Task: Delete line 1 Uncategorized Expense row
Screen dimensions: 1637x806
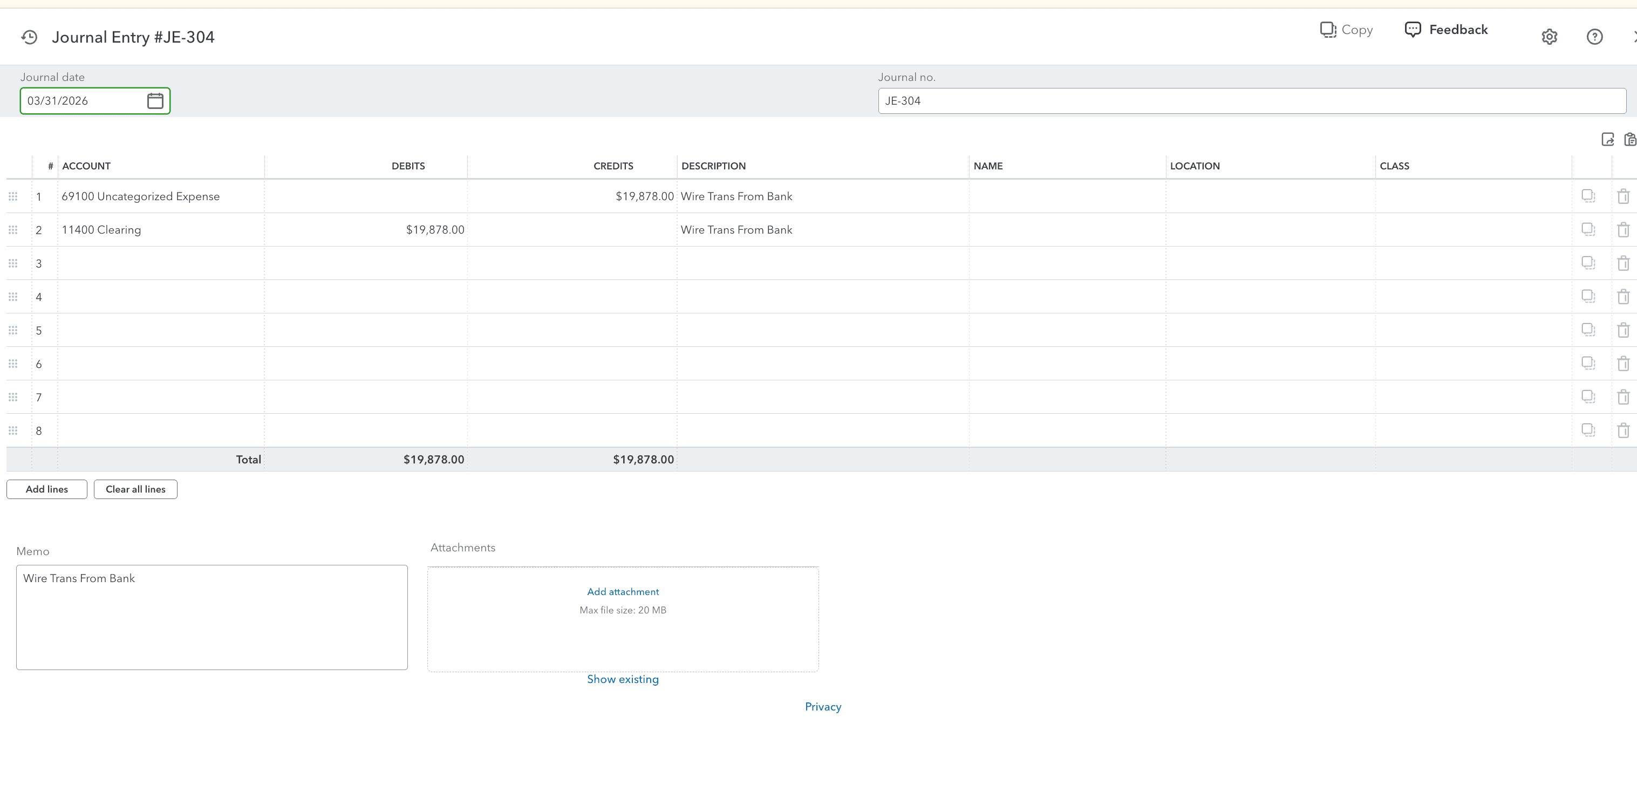Action: coord(1623,196)
